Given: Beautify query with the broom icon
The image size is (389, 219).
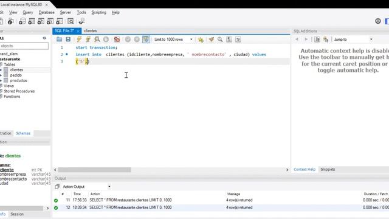Looking at the screenshot, I should [x=212, y=39].
